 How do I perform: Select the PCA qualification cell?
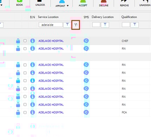tap(124, 112)
